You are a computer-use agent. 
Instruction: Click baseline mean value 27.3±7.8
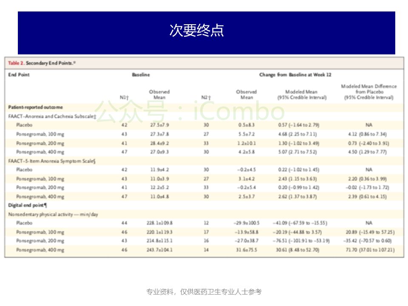point(159,134)
